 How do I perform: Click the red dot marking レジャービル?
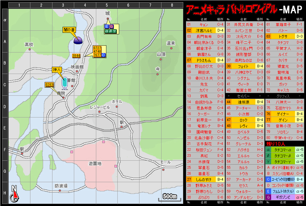point(99,112)
